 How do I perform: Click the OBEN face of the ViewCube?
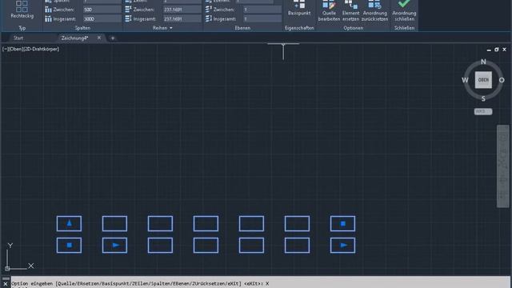click(x=483, y=80)
